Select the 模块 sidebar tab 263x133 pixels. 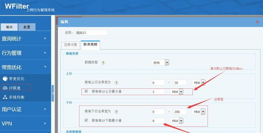9,27
